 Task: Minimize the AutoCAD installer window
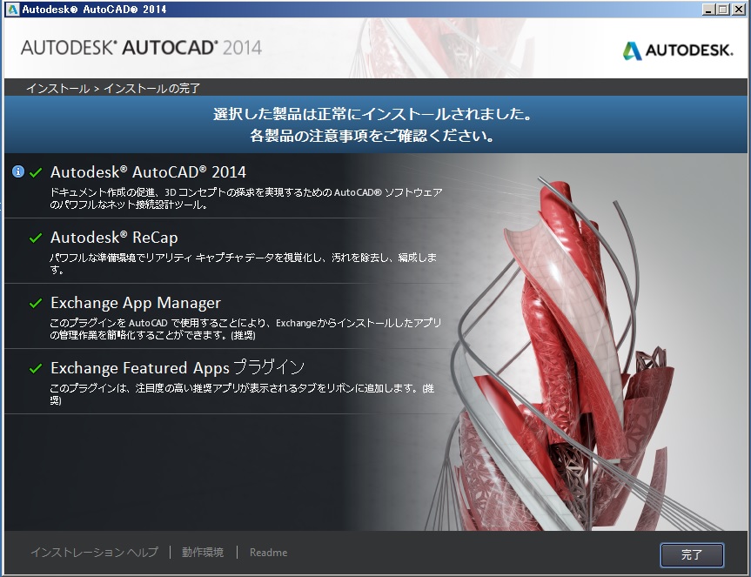(x=708, y=9)
